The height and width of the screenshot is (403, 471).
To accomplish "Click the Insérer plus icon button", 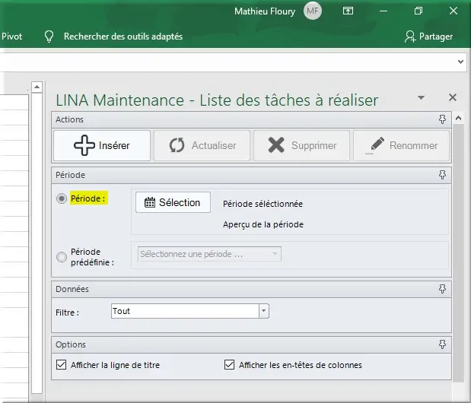I will pyautogui.click(x=102, y=145).
